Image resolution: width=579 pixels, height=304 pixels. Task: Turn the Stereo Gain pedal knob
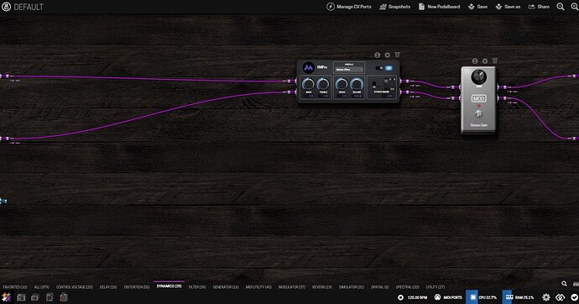coord(478,76)
